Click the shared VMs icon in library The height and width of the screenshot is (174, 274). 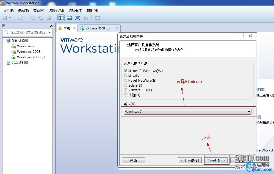pyautogui.click(x=8, y=63)
